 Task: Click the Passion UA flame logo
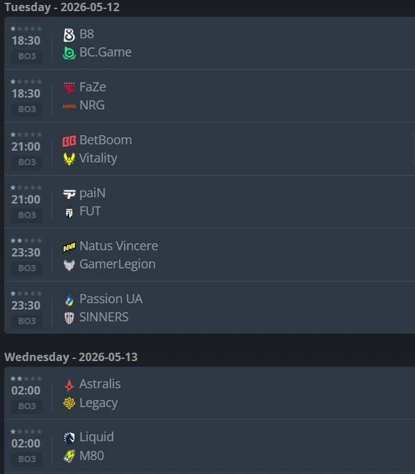tap(69, 300)
